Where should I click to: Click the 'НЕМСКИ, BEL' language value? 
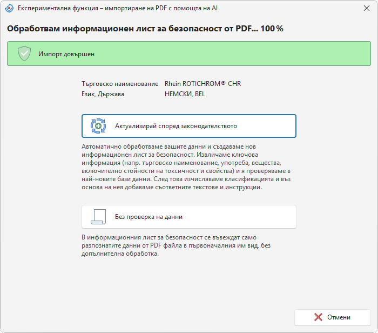(x=185, y=94)
